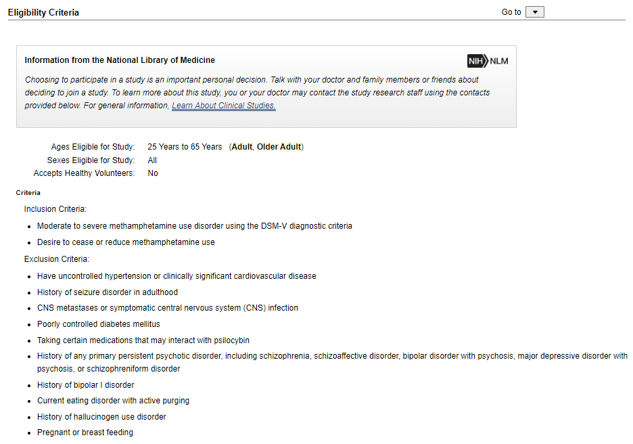Click the Pregnant or breast feeding item
The image size is (633, 444).
click(85, 432)
